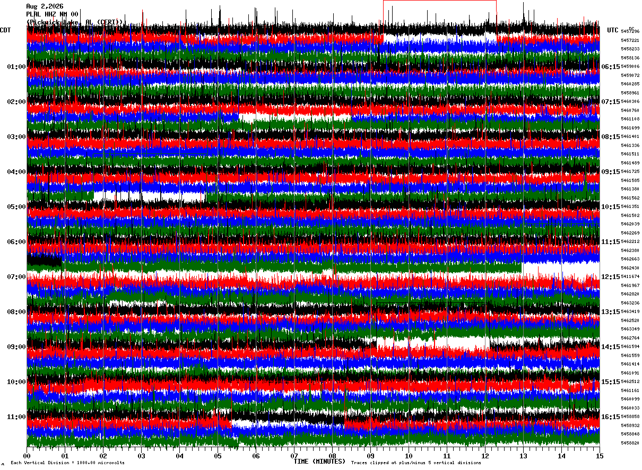Click the CDT time label "03:00"
642x470 pixels.
coord(16,137)
